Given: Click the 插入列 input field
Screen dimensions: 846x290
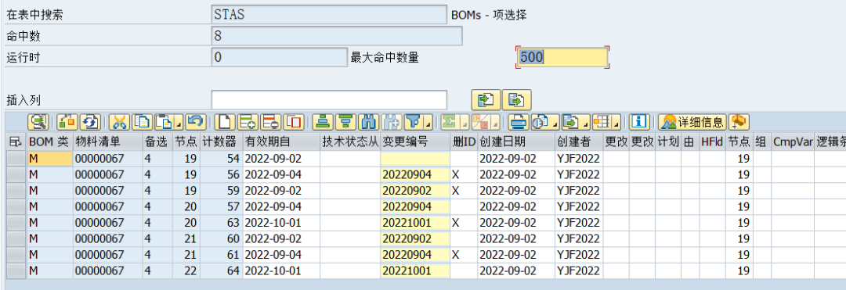Looking at the screenshot, I should pos(329,99).
